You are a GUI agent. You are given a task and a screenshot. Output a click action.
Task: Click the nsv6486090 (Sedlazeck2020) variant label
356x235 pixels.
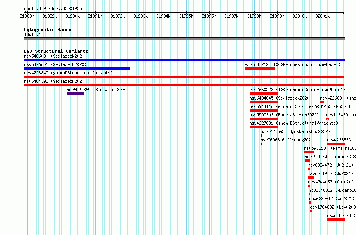pos(55,56)
